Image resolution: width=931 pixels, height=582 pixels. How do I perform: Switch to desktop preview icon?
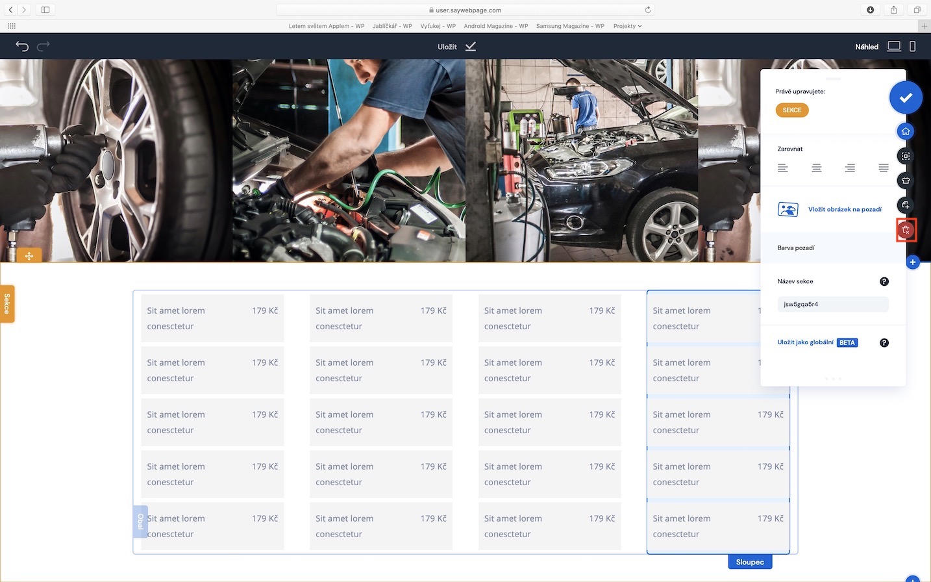(x=894, y=46)
